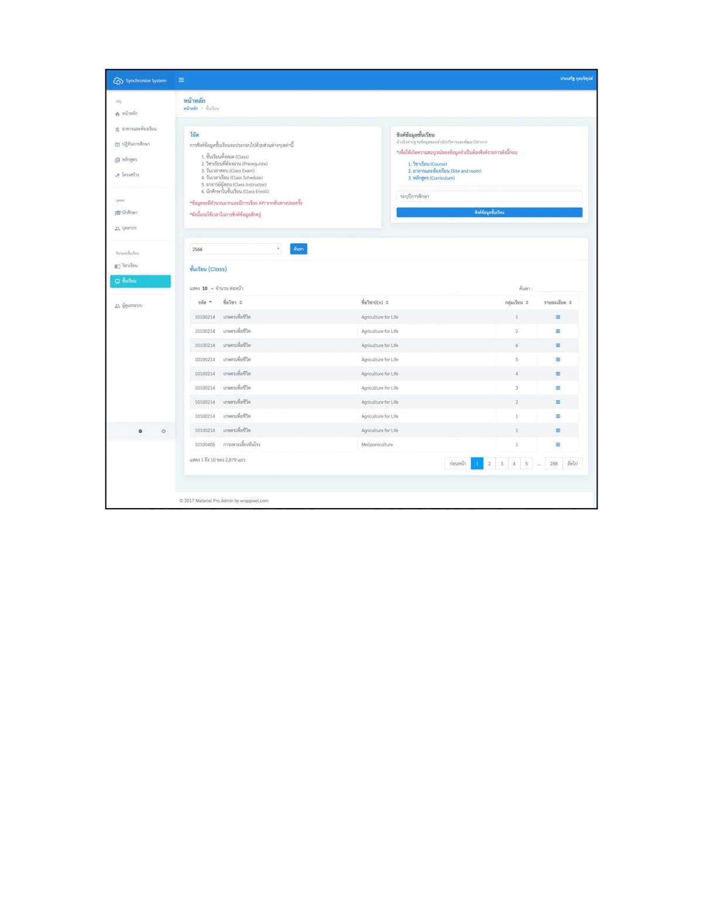
Task: Click หน้าหลัก in the breadcrumb
Action: (x=191, y=108)
